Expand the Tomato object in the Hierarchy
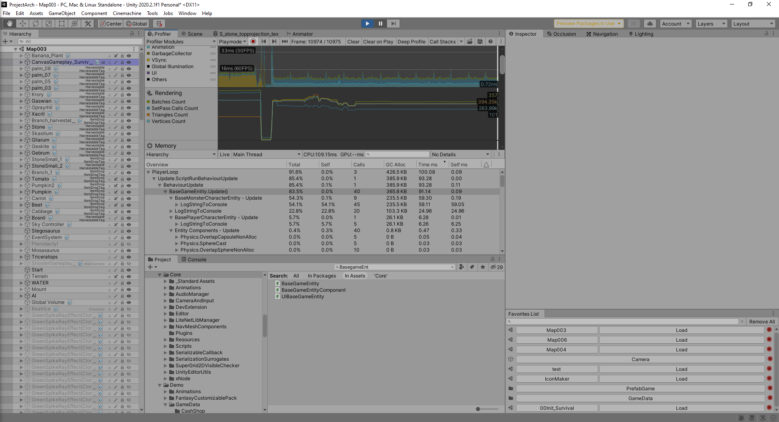This screenshot has height=422, width=779. click(x=21, y=179)
